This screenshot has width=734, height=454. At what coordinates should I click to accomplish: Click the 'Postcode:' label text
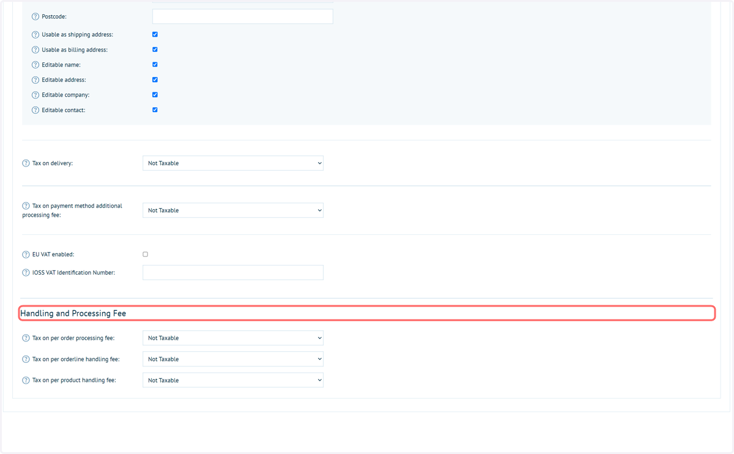(54, 17)
